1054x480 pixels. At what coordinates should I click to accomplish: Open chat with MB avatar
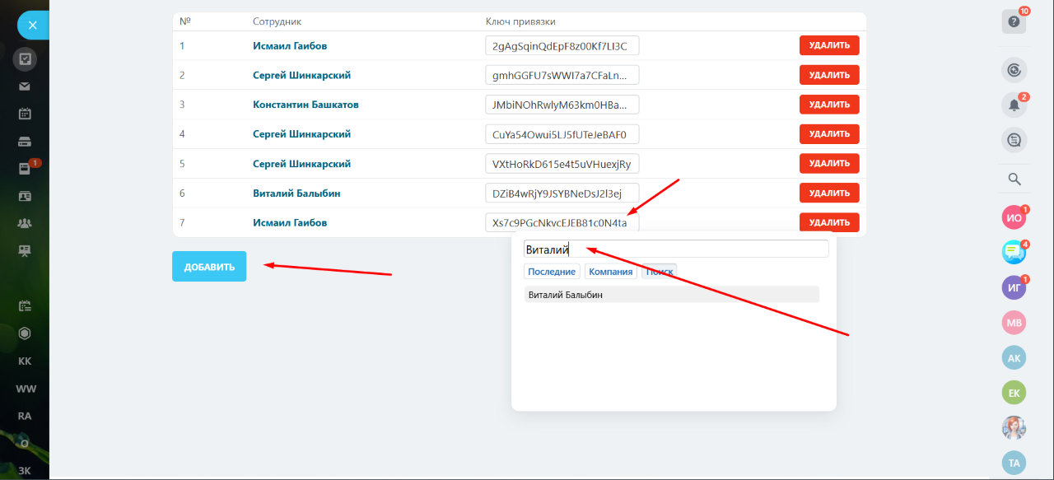pos(1014,323)
